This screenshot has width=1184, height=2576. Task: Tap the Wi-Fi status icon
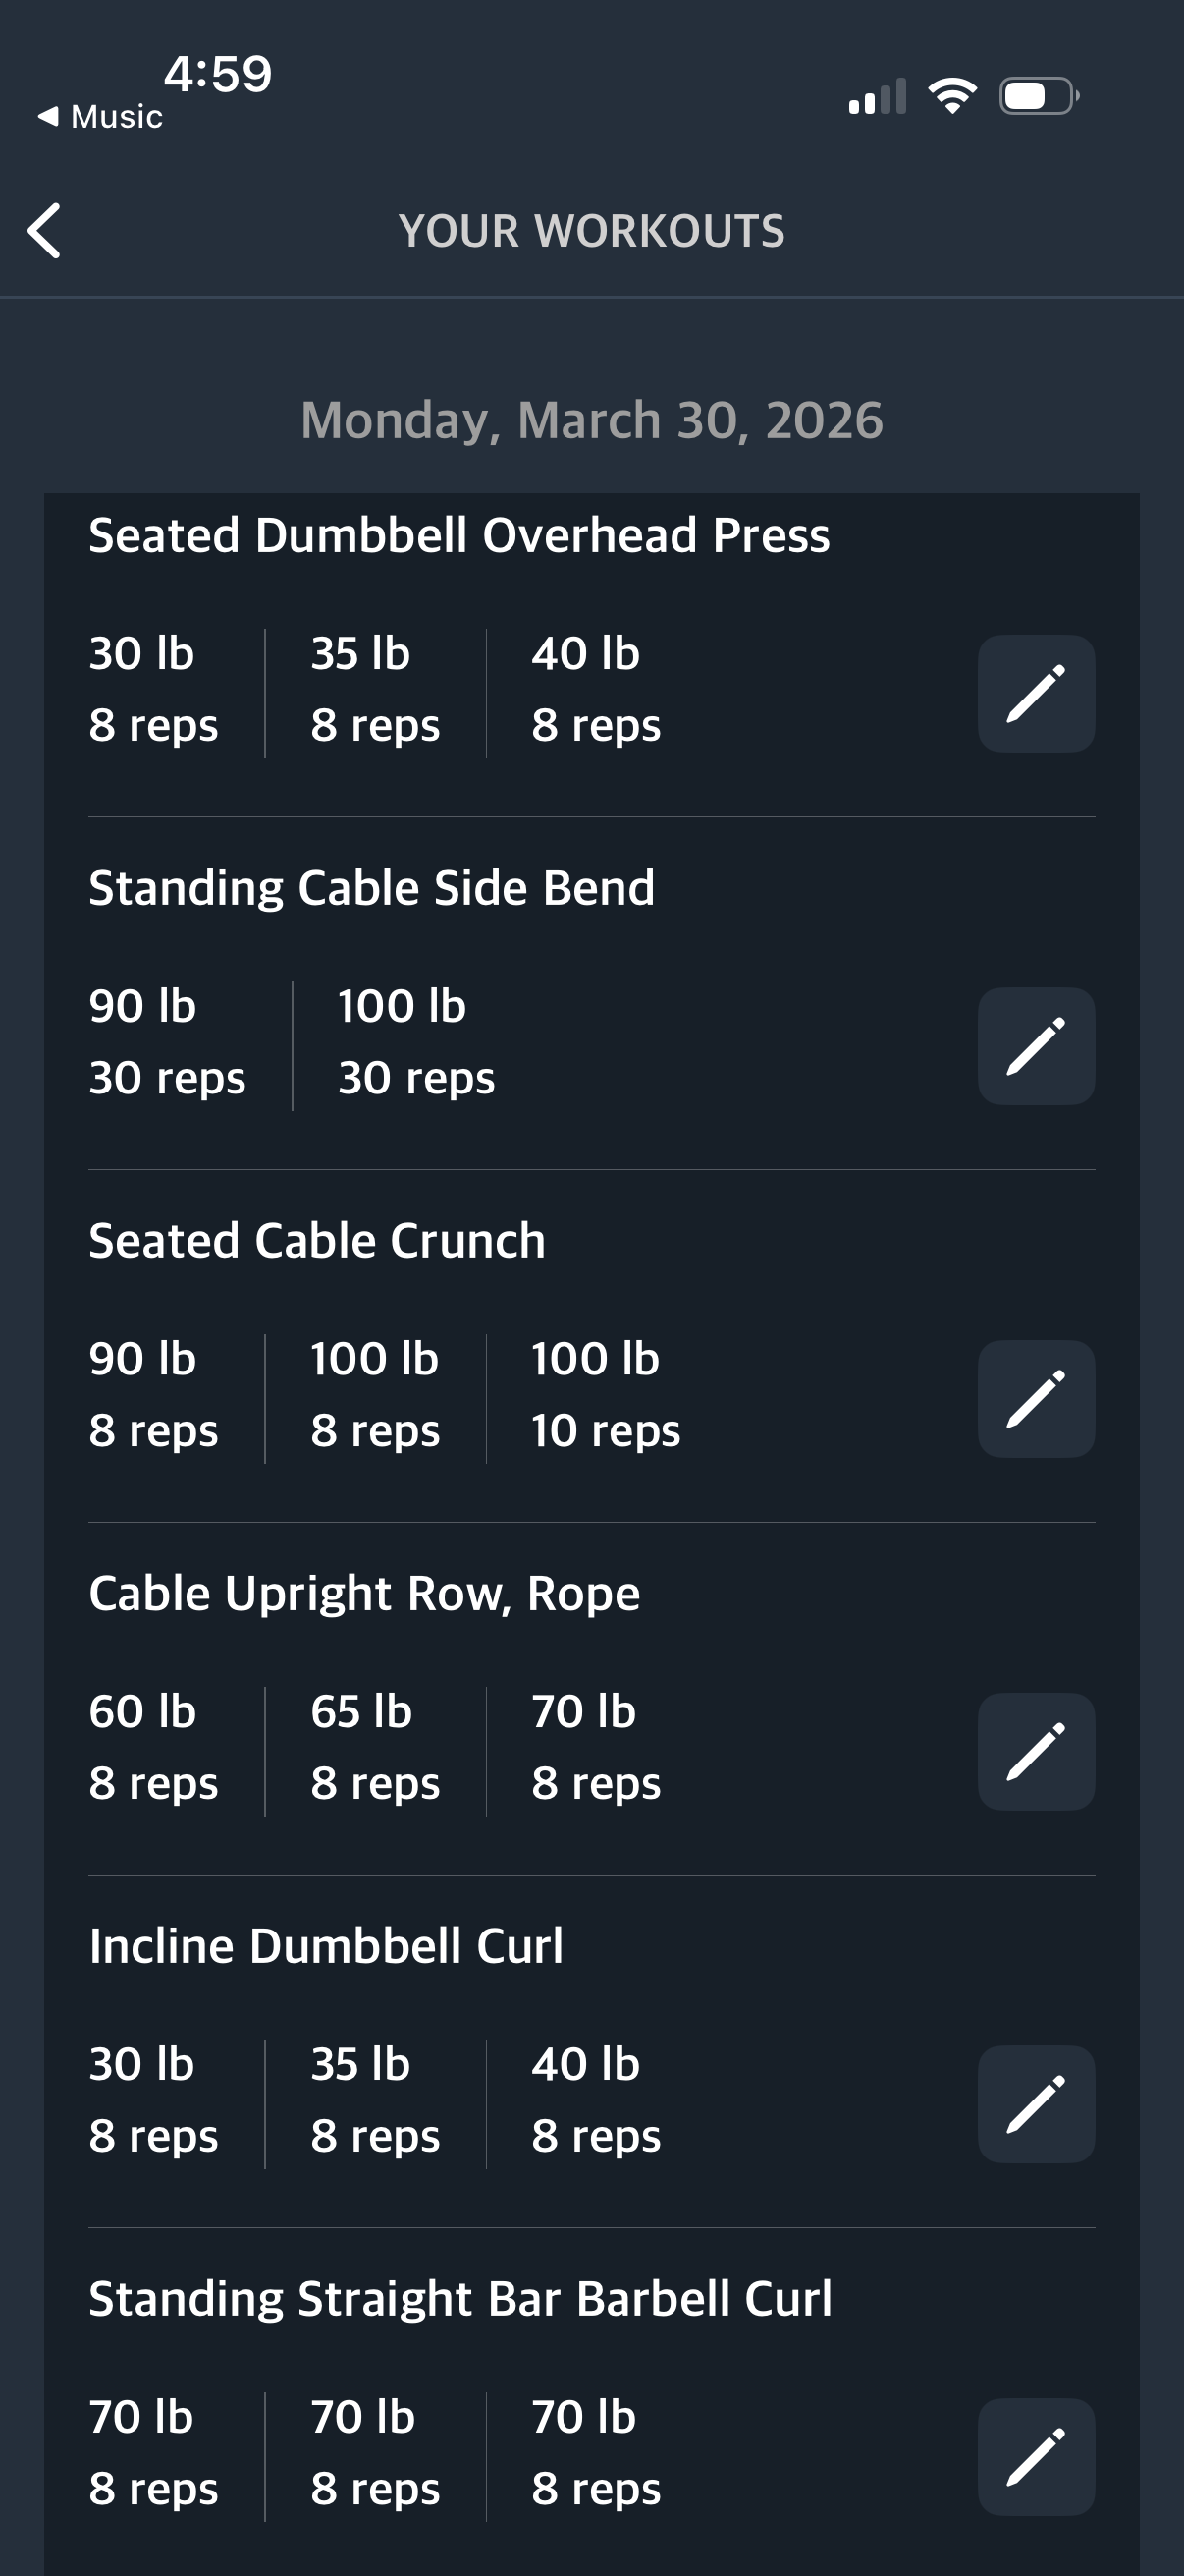pos(952,96)
